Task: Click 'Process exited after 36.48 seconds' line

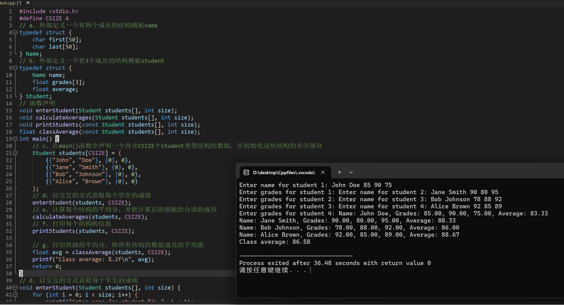Action: tap(335, 263)
